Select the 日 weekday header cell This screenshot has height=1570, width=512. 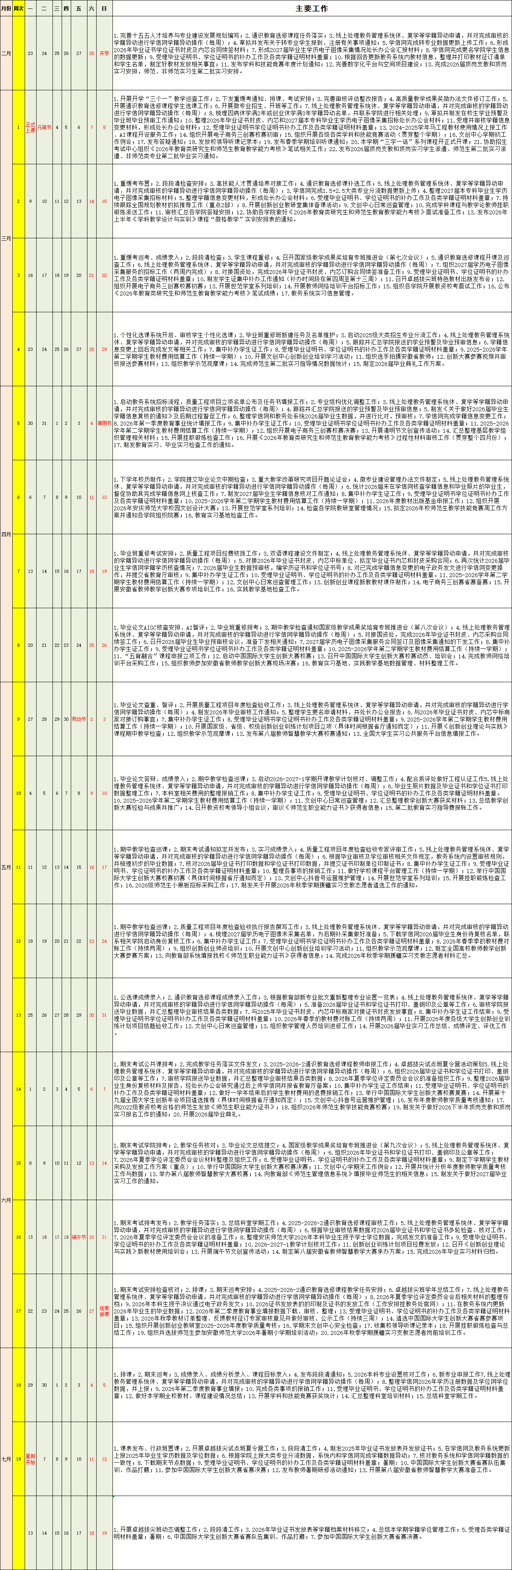pos(104,8)
